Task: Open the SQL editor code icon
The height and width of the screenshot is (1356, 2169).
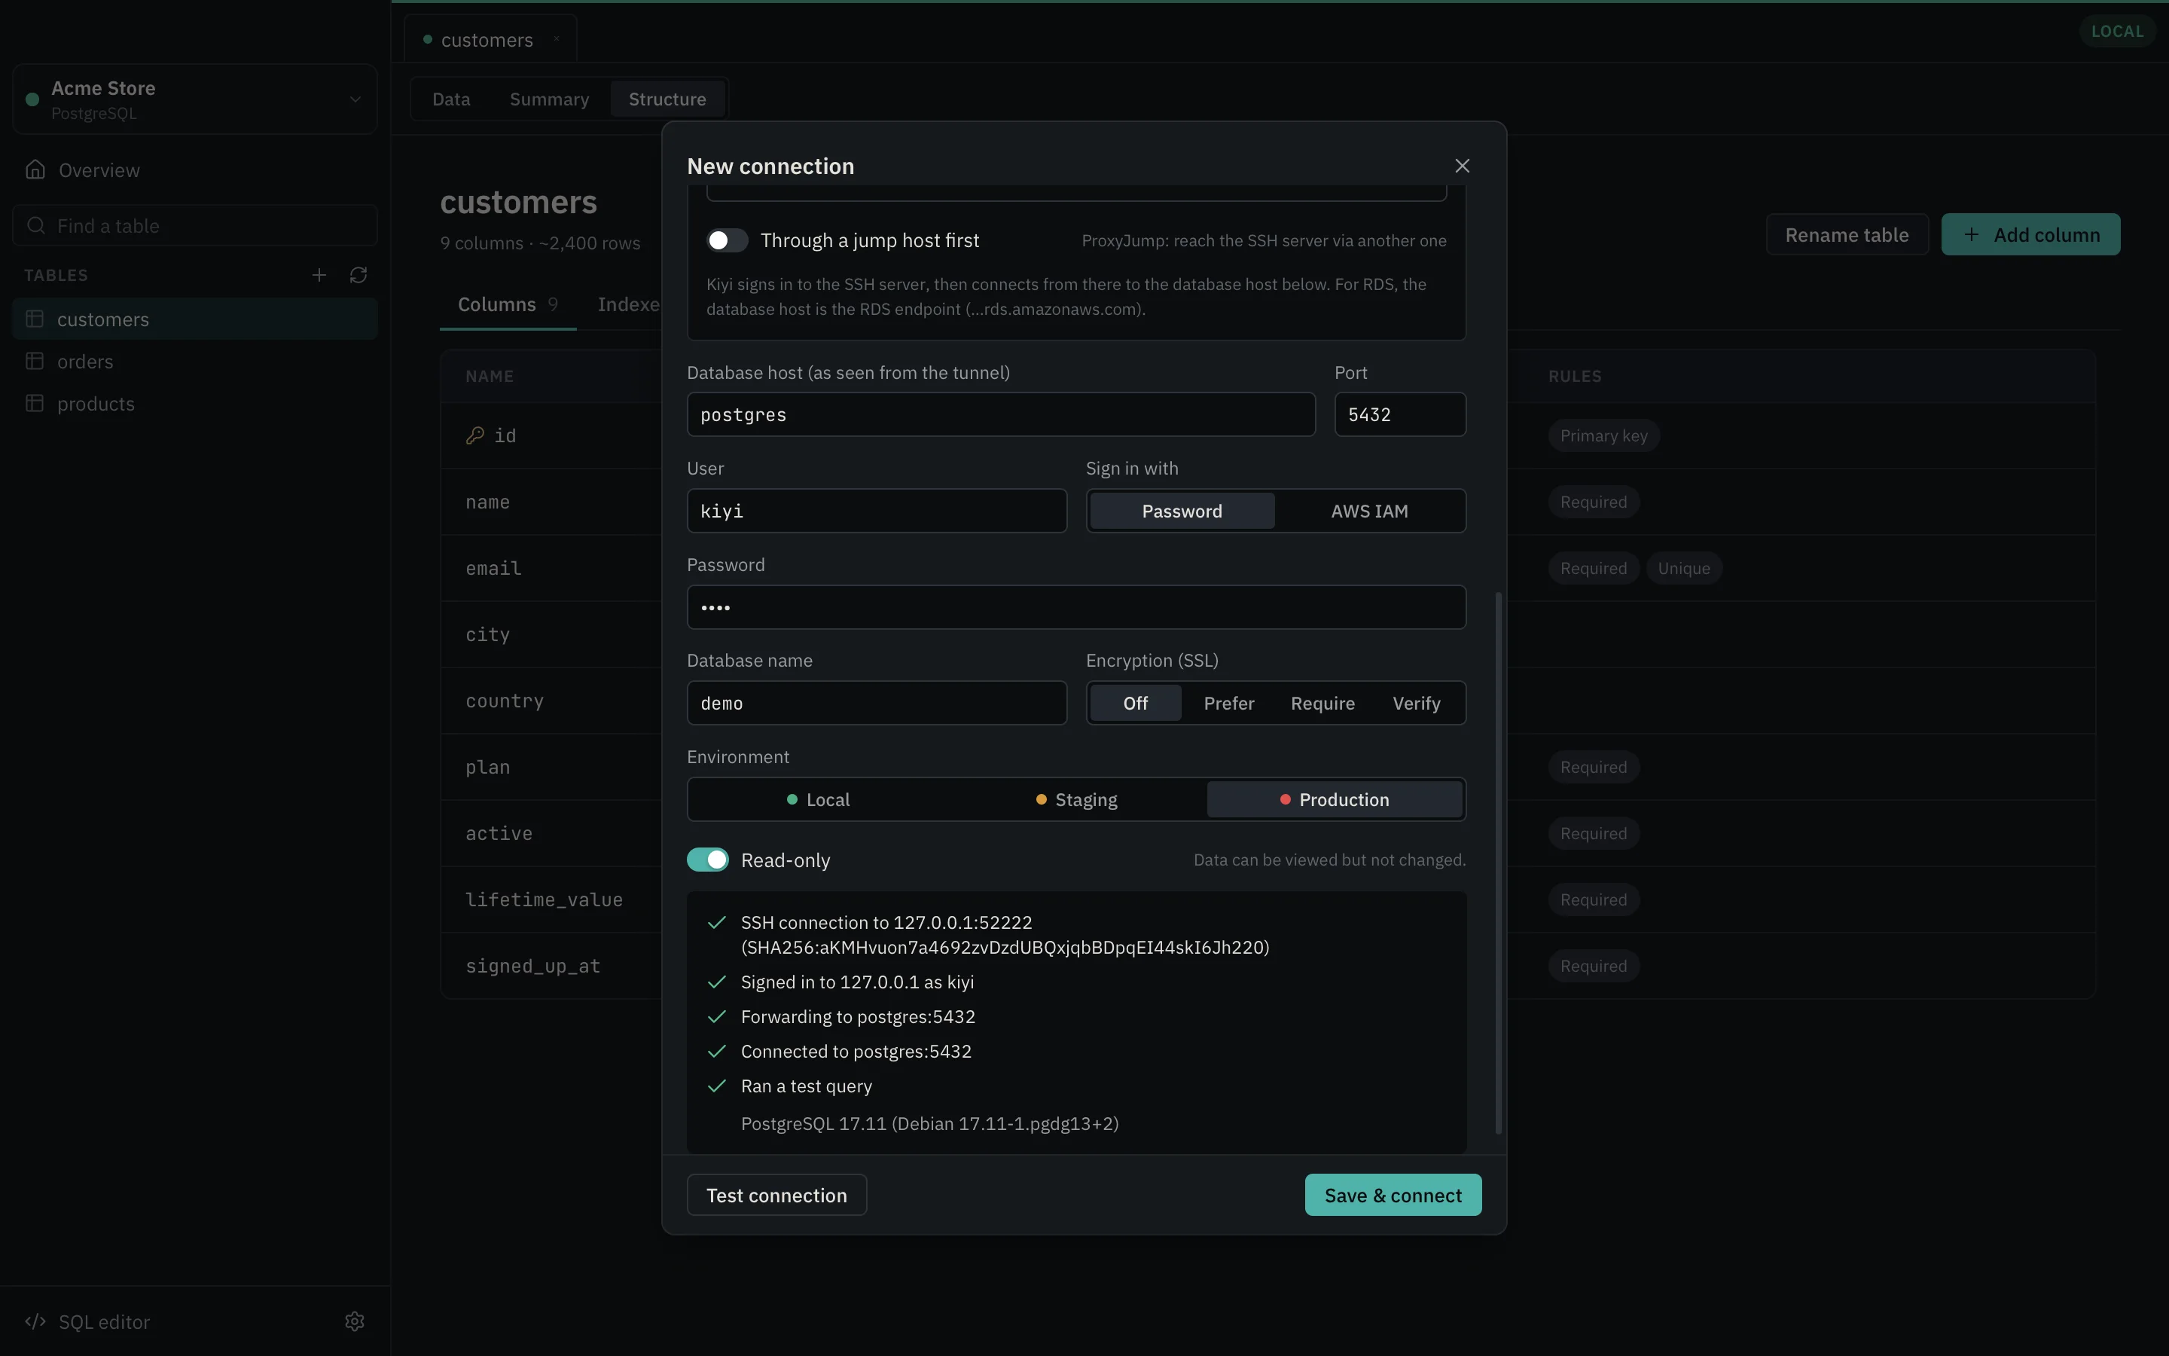Action: coord(35,1321)
